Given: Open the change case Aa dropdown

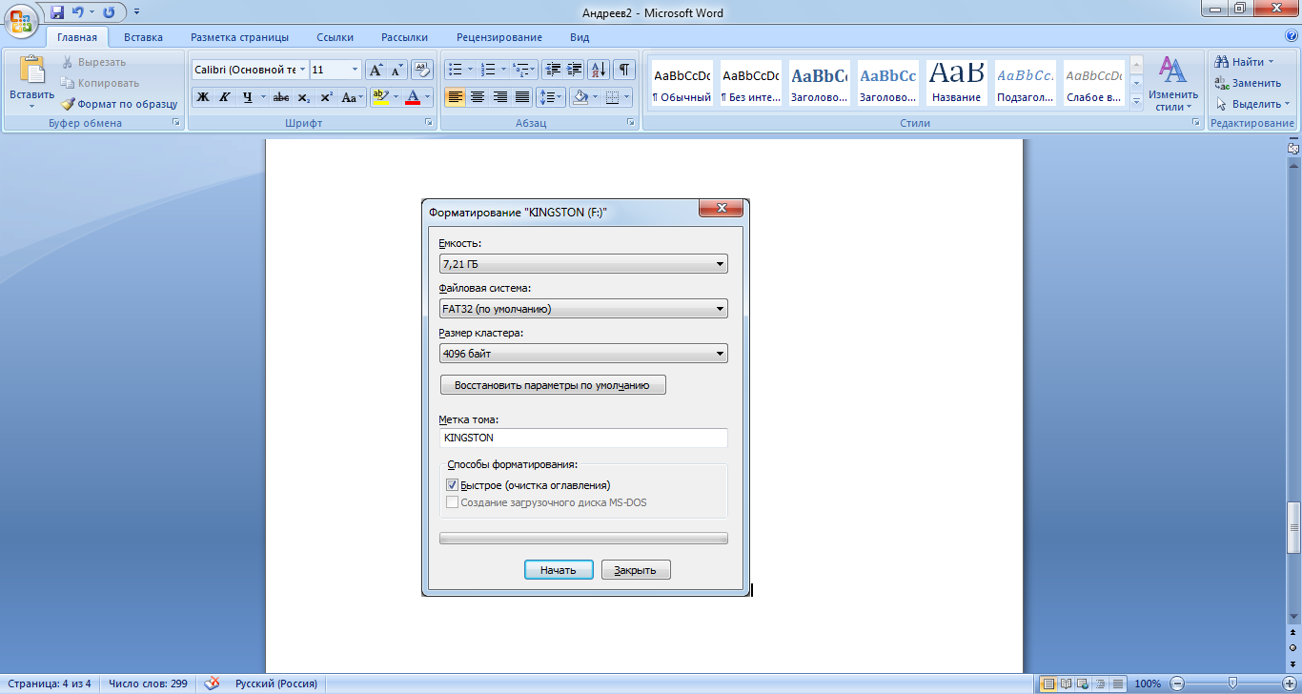Looking at the screenshot, I should coord(352,97).
